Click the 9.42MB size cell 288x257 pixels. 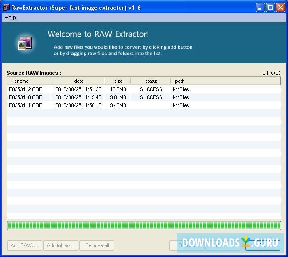[x=118, y=105]
